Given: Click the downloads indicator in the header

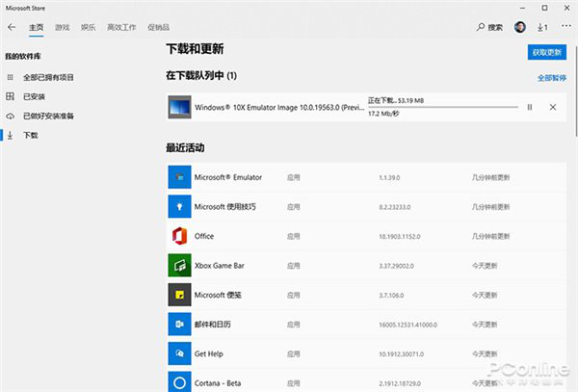Looking at the screenshot, I should click(542, 28).
